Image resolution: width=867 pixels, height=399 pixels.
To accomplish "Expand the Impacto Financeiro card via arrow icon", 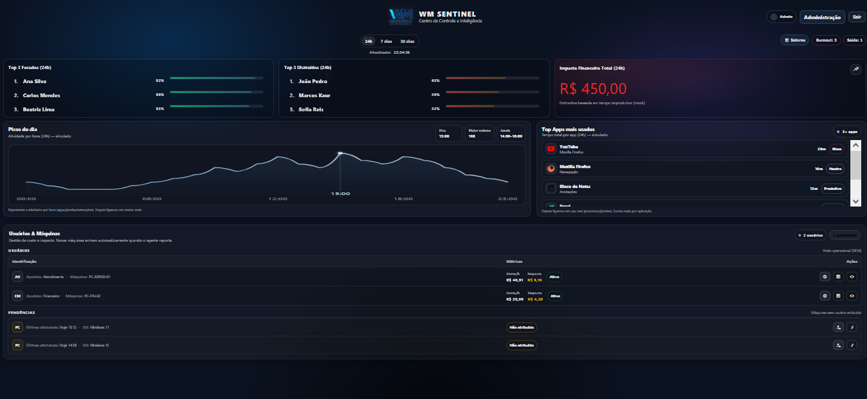I will 855,68.
